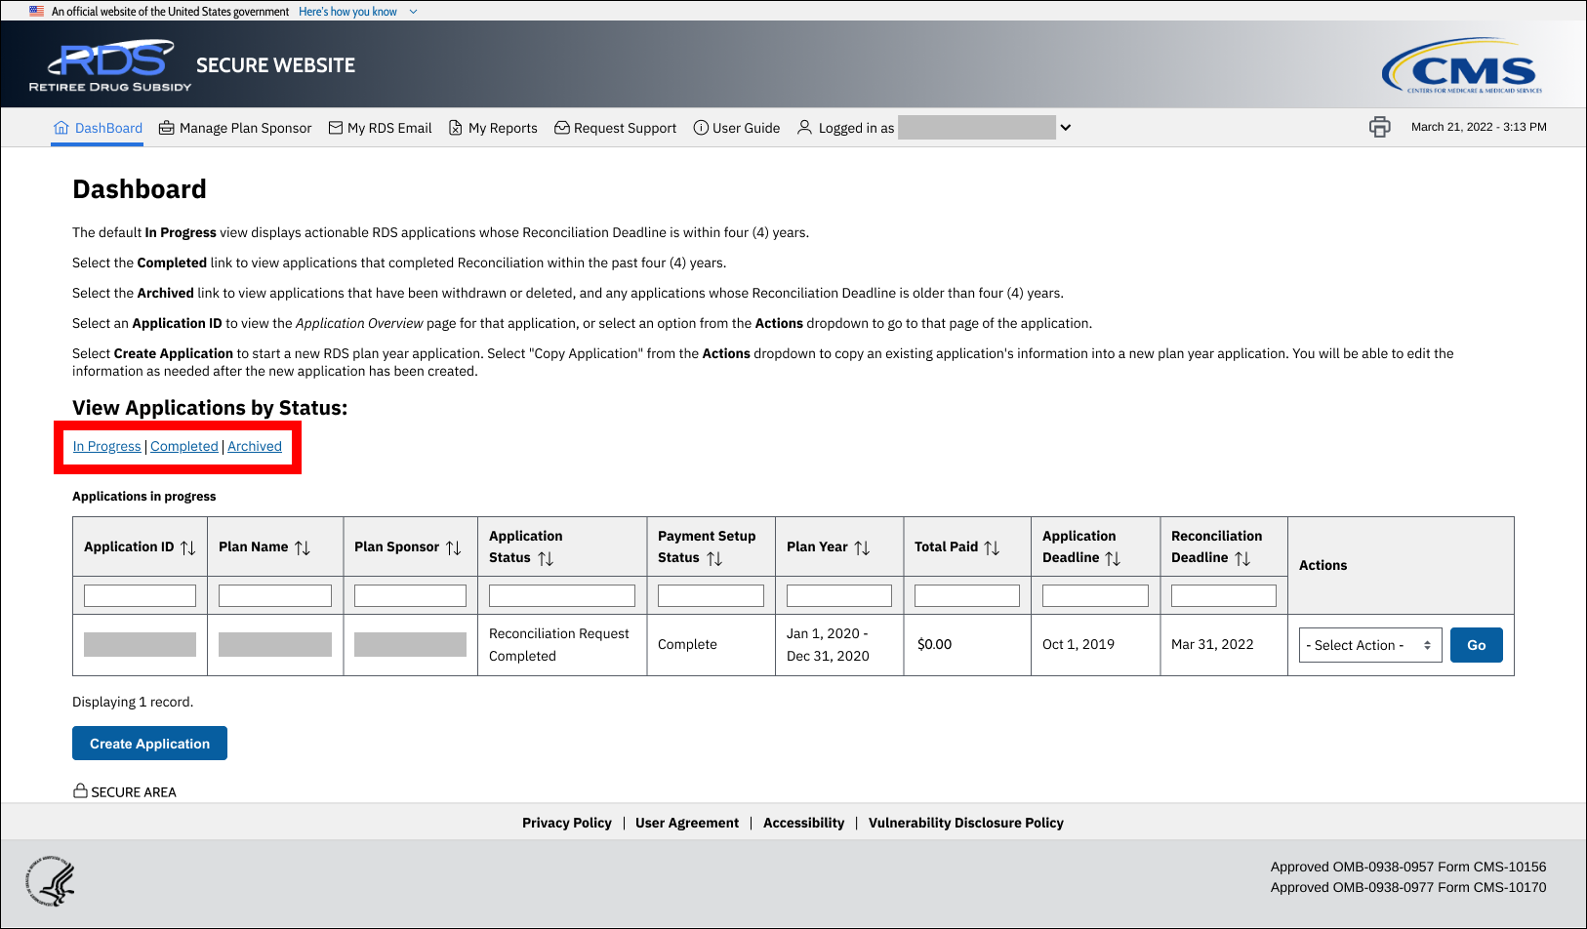Sort table by Application ID arrows
The width and height of the screenshot is (1587, 929).
coord(188,547)
